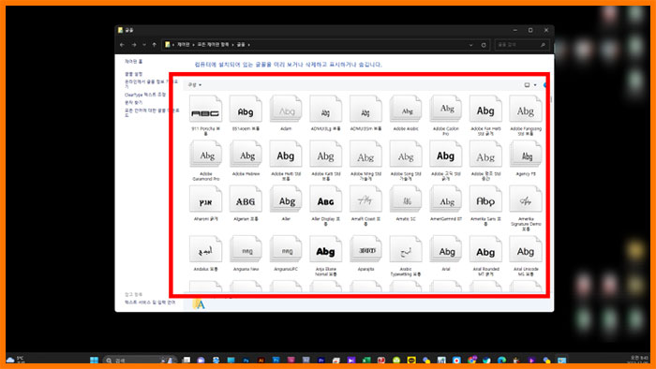Open KakaoTalk from the taskbar
656x369 pixels.
(x=411, y=361)
